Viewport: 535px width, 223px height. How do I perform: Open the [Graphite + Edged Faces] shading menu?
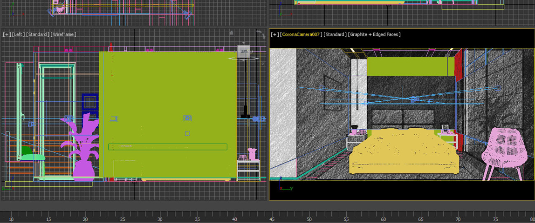click(374, 34)
